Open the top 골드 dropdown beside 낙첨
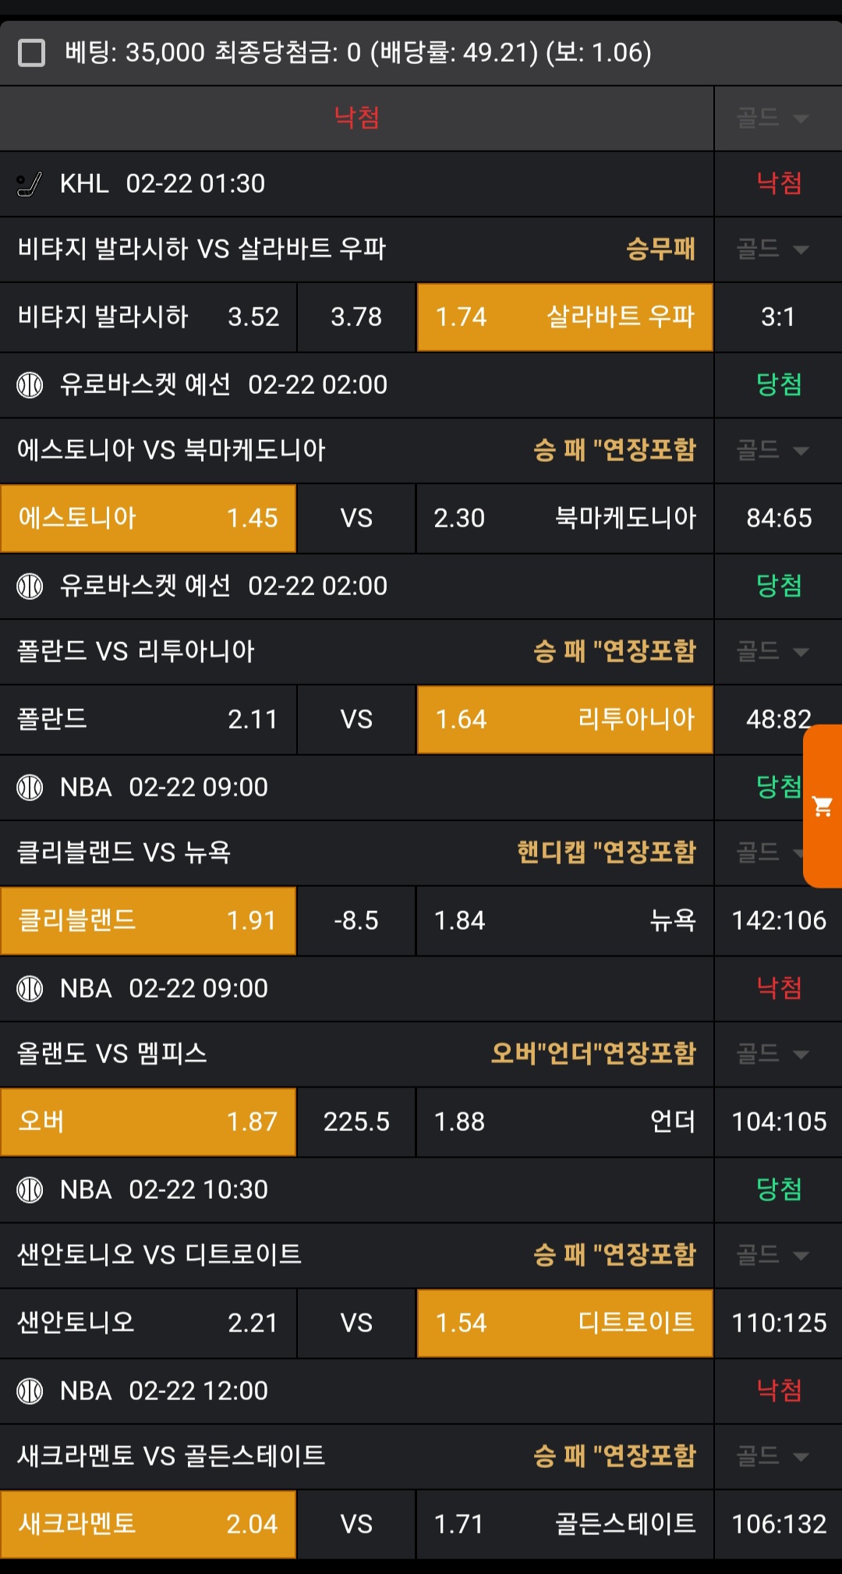Screen dimensions: 842x1574 coord(773,119)
